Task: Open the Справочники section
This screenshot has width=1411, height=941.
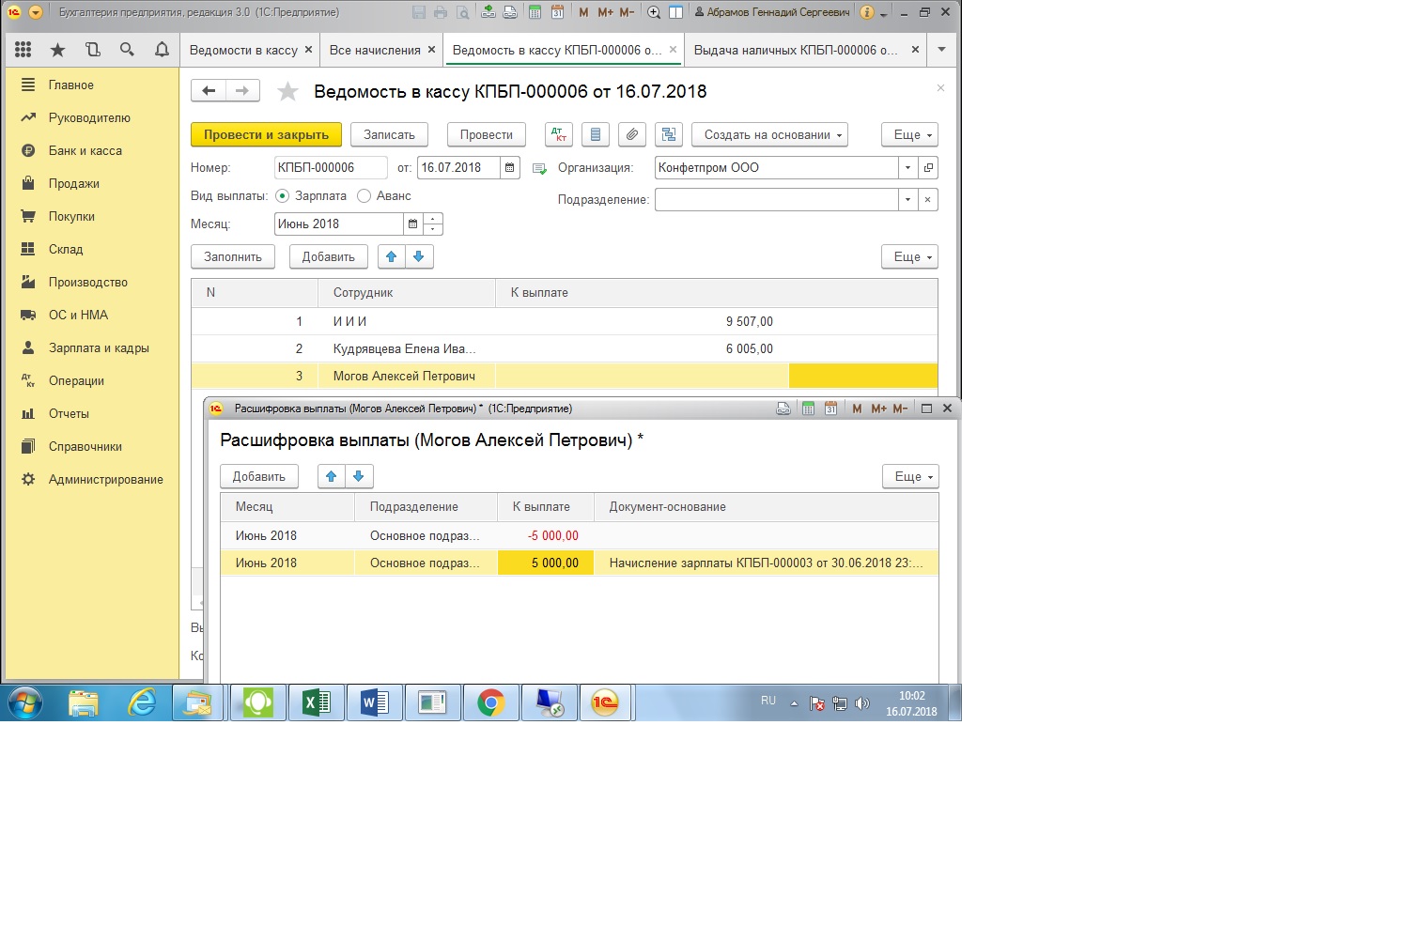Action: click(x=85, y=446)
